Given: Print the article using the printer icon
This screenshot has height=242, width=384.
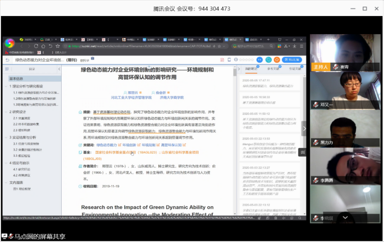Looking at the screenshot, I should tap(236, 60).
